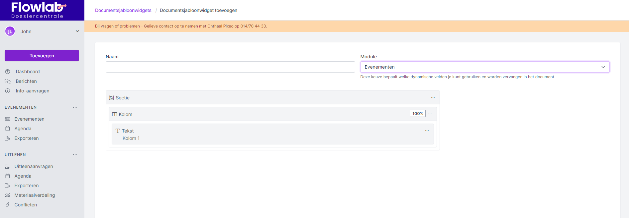Click the Naam text input field
This screenshot has height=218, width=629.
click(x=230, y=67)
